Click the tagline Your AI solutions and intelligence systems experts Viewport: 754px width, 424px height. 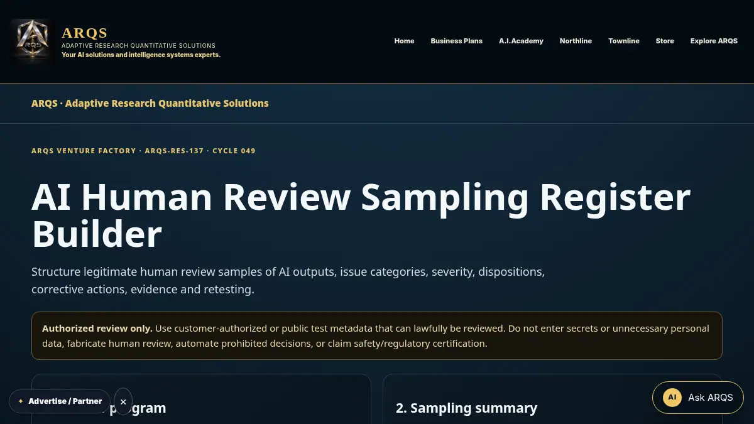point(141,55)
